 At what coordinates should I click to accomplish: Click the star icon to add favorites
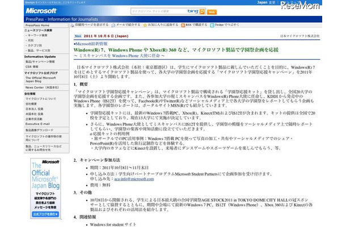click(145, 25)
